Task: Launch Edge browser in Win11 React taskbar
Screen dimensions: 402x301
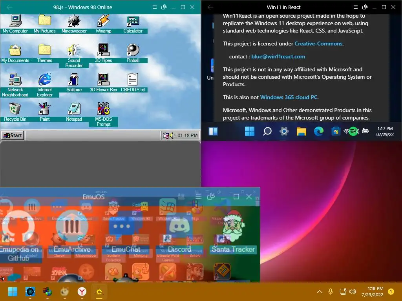Action: (x=319, y=131)
